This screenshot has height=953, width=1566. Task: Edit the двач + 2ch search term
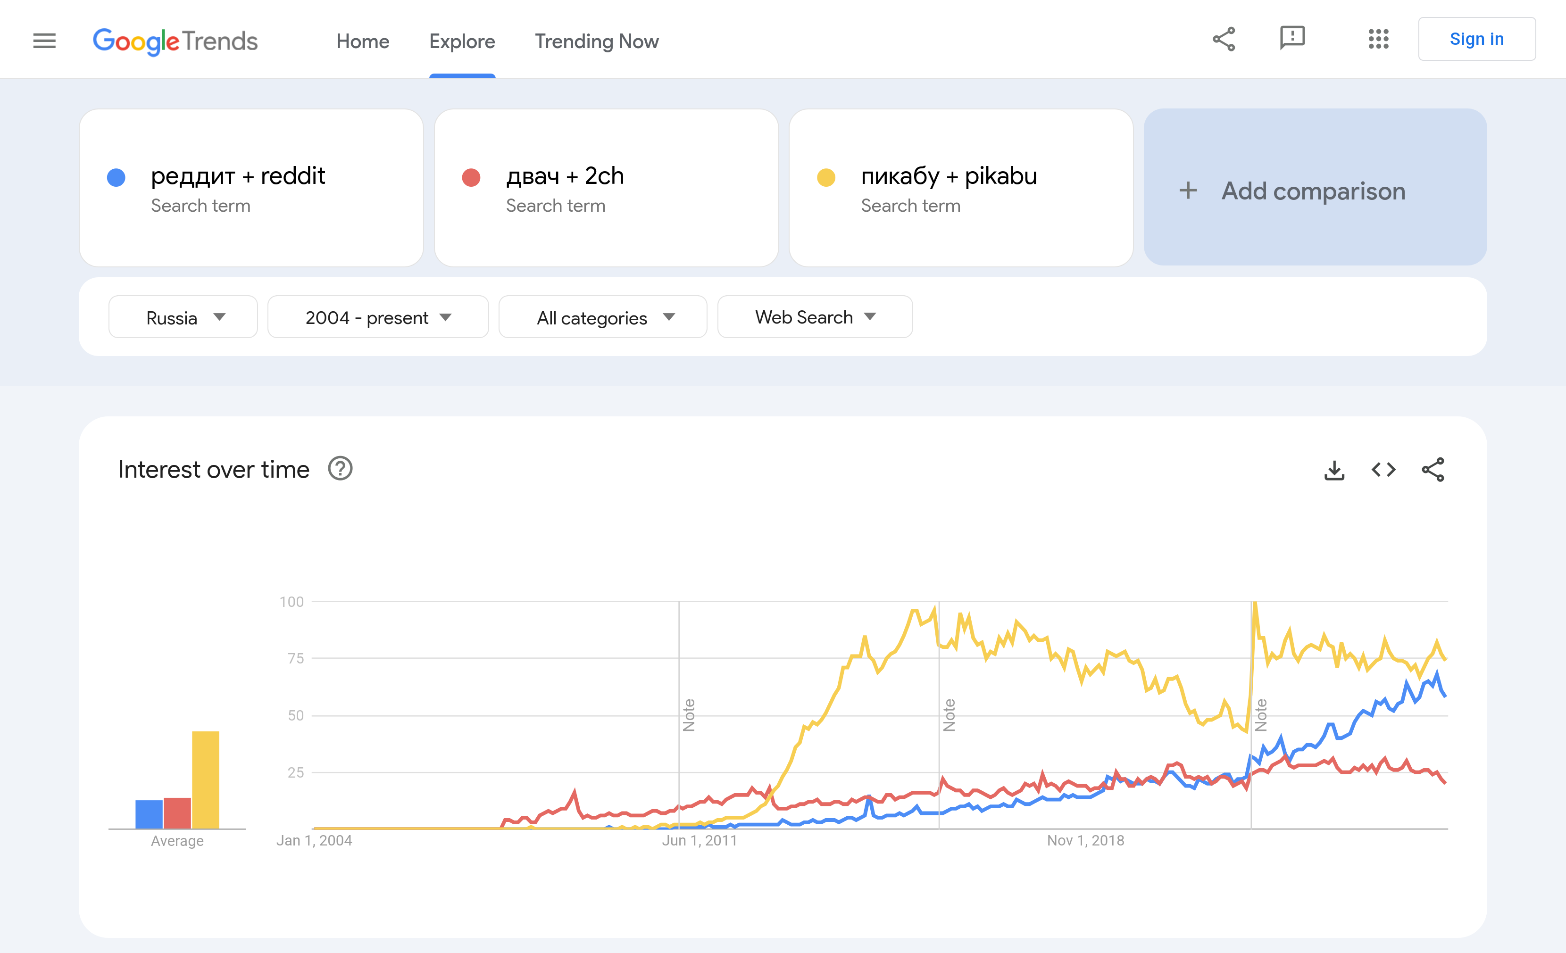tap(564, 176)
